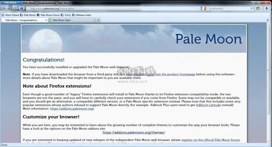Click the scrollbar up arrow

pyautogui.click(x=268, y=24)
